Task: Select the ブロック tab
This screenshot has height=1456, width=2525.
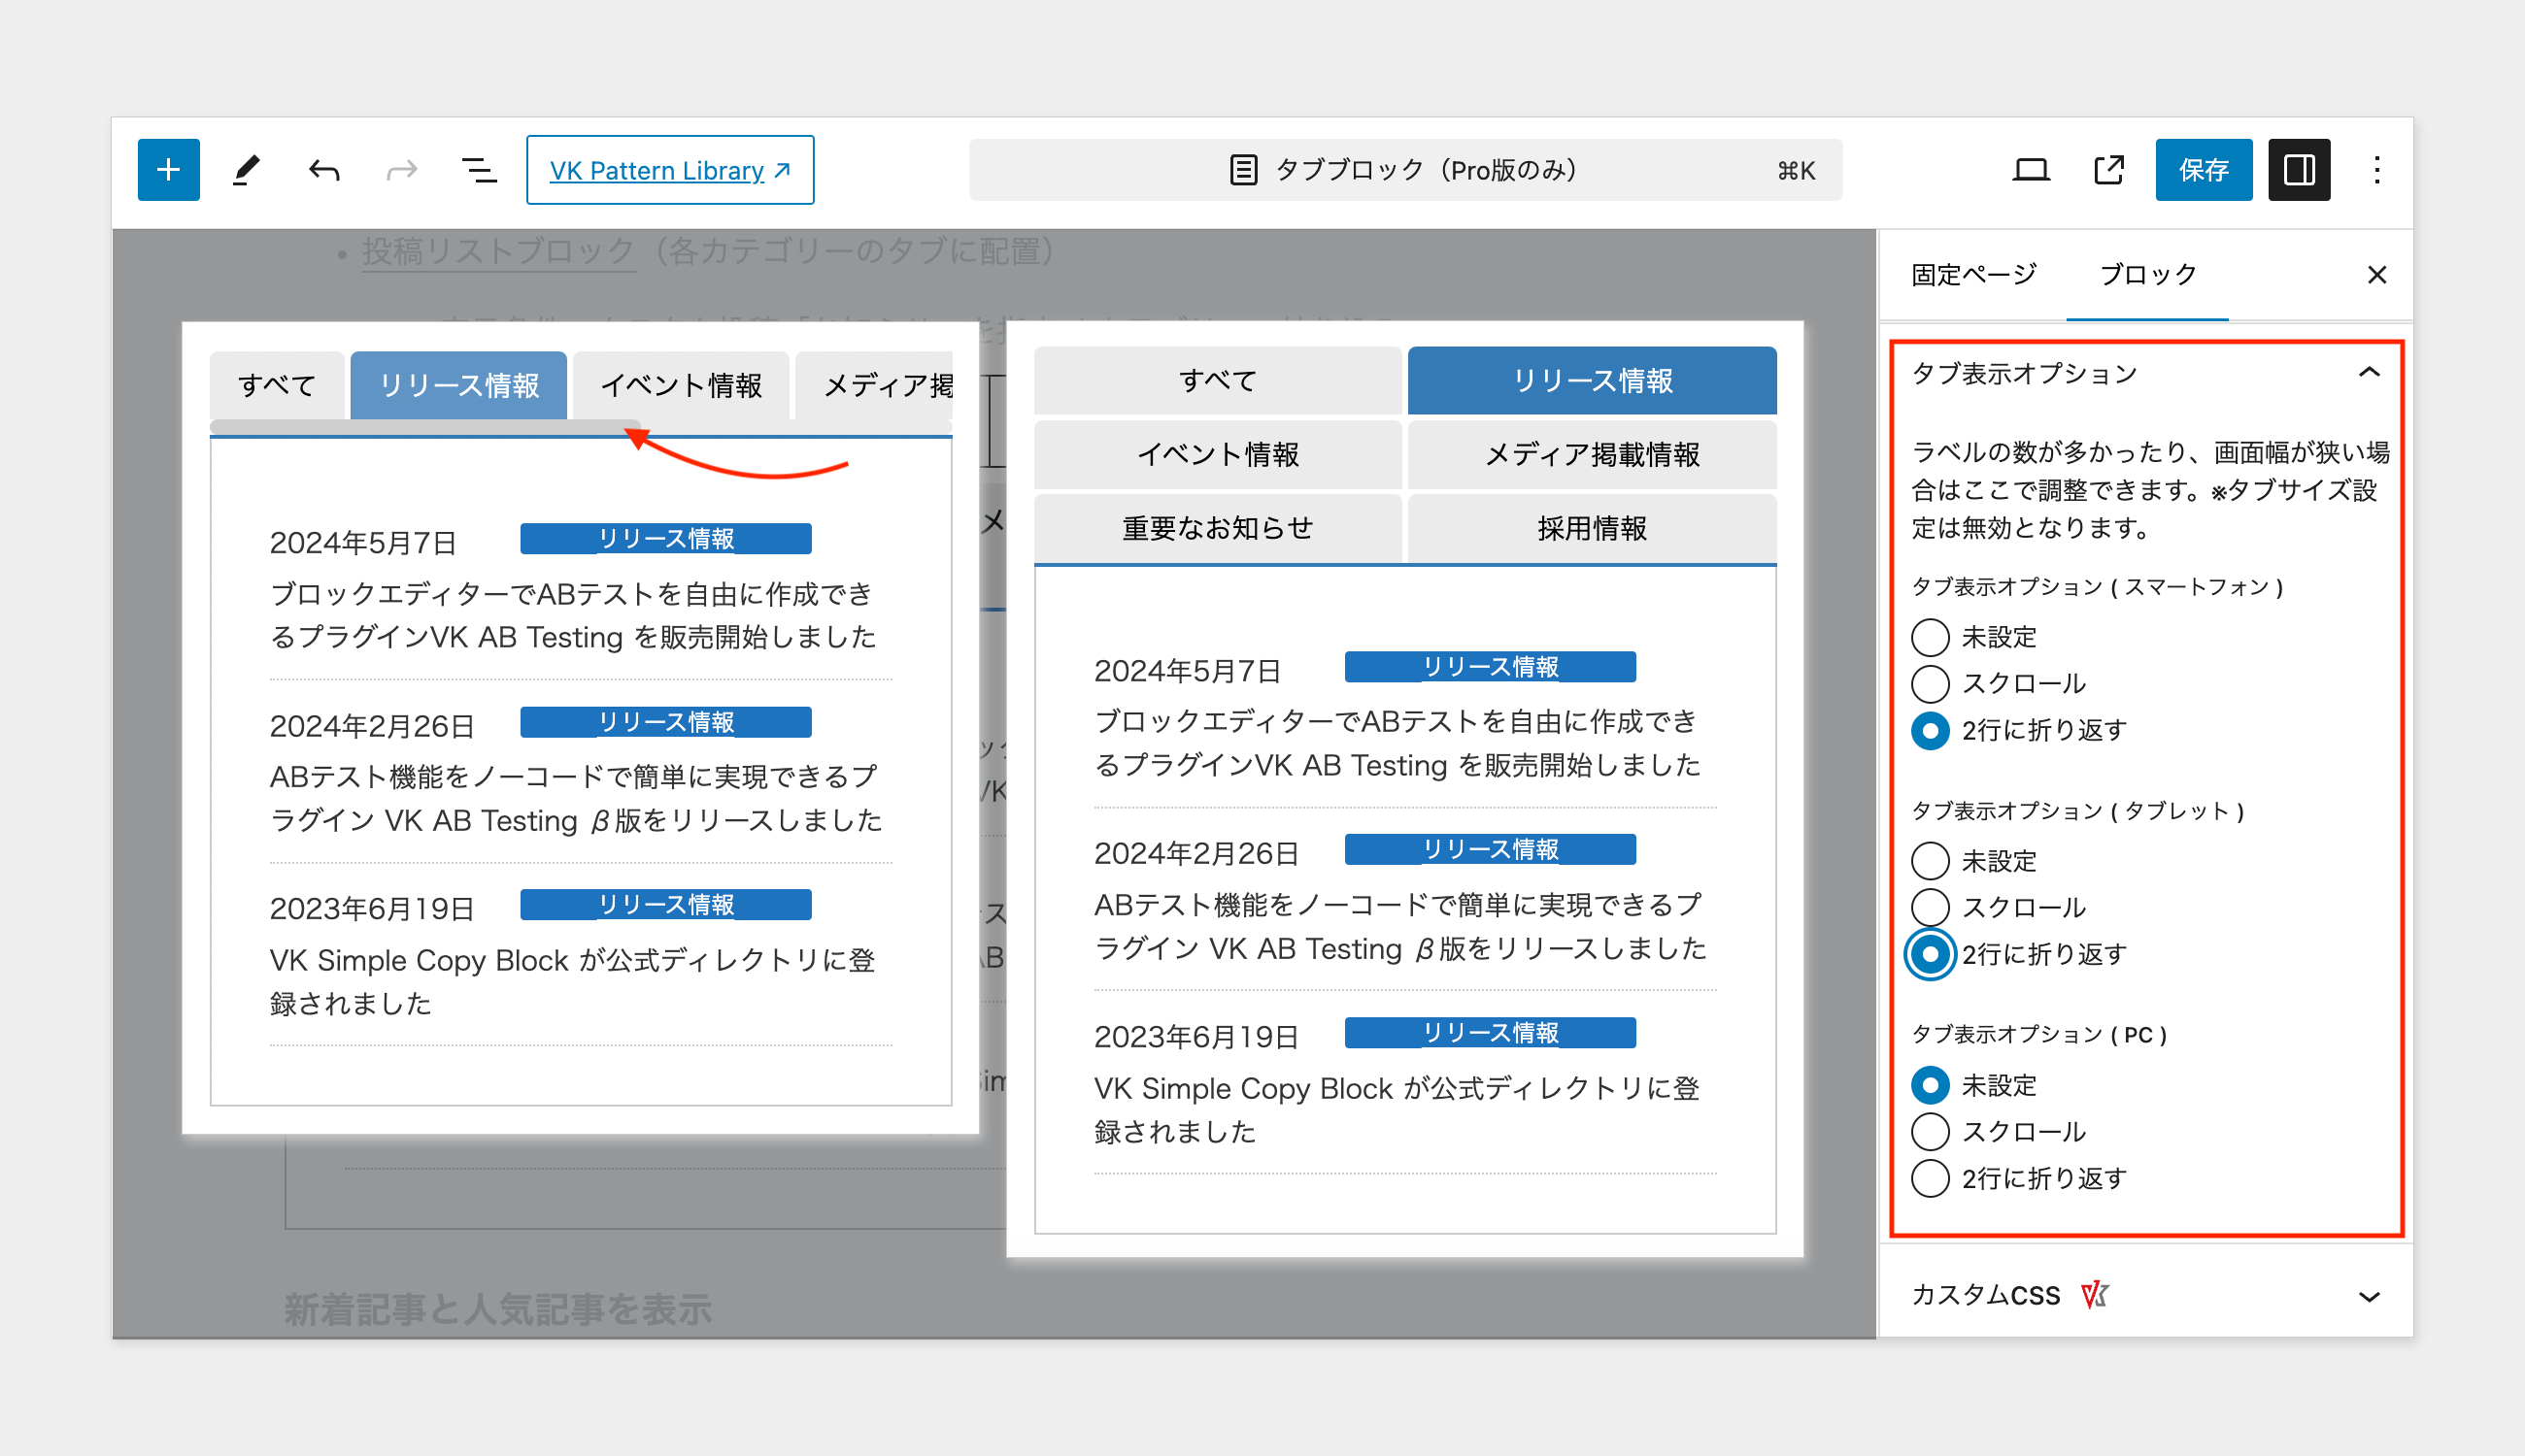Action: pyautogui.click(x=2147, y=273)
